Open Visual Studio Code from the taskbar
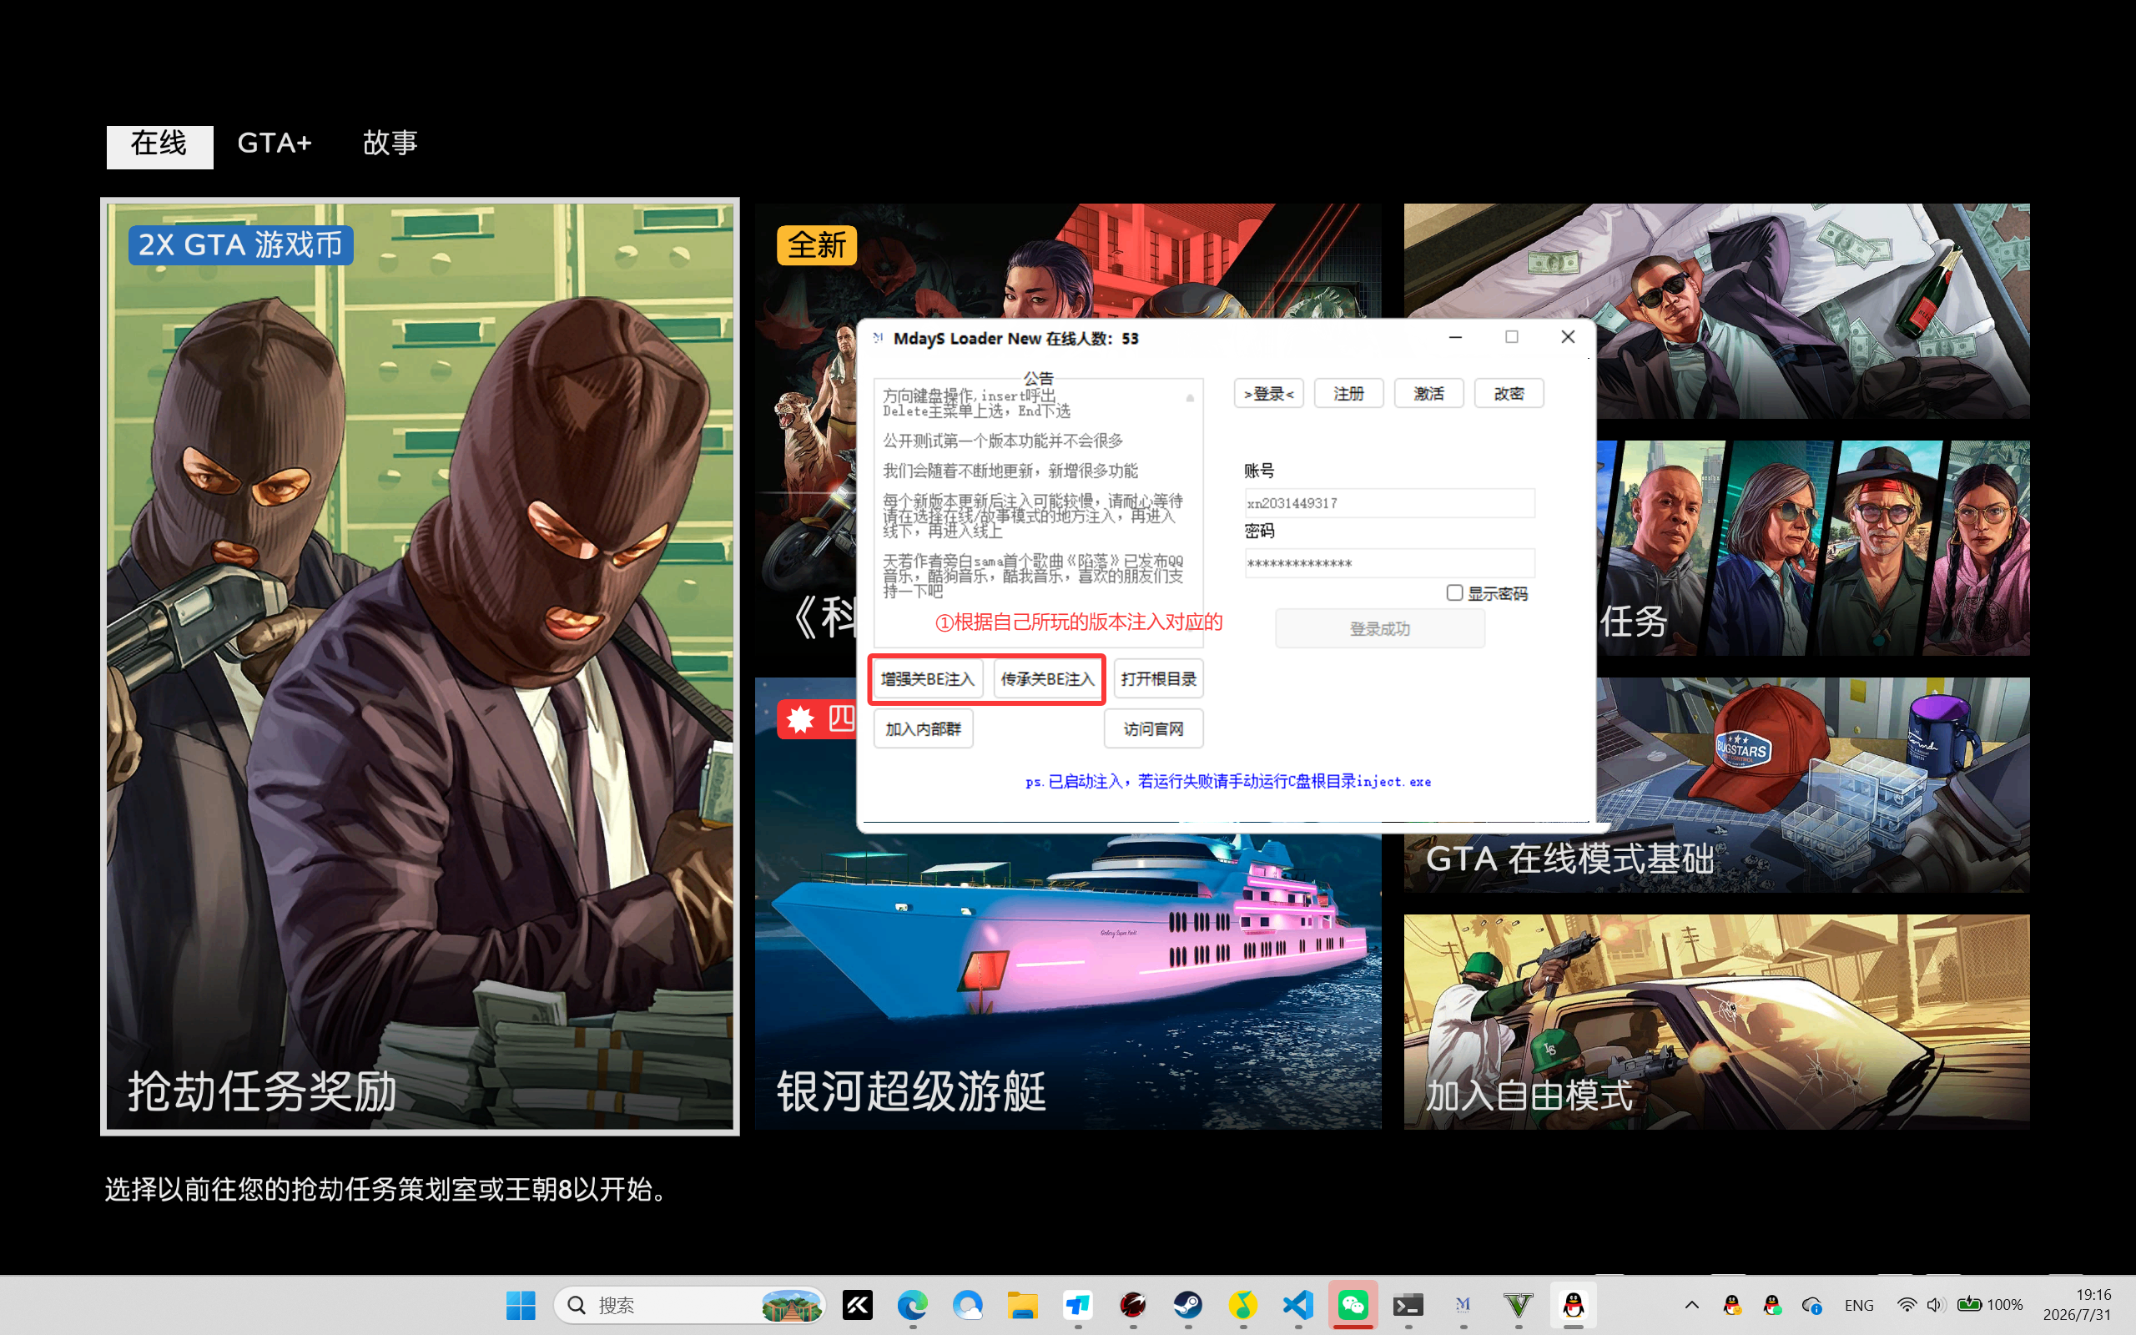2136x1335 pixels. (1298, 1305)
